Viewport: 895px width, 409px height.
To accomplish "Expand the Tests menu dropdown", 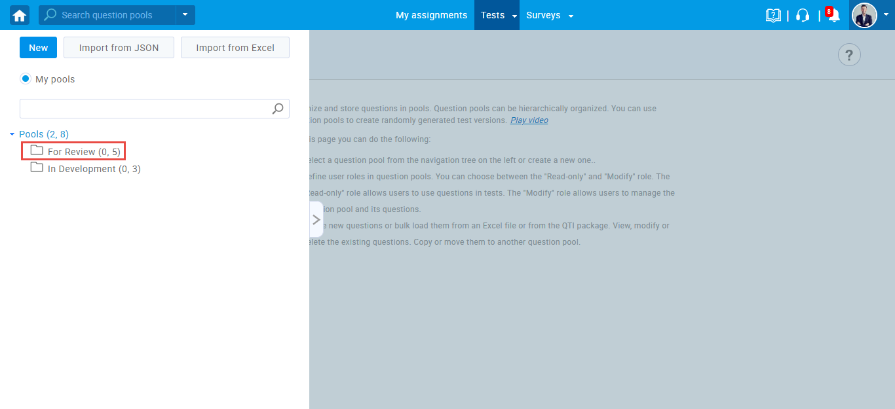I will pos(514,16).
